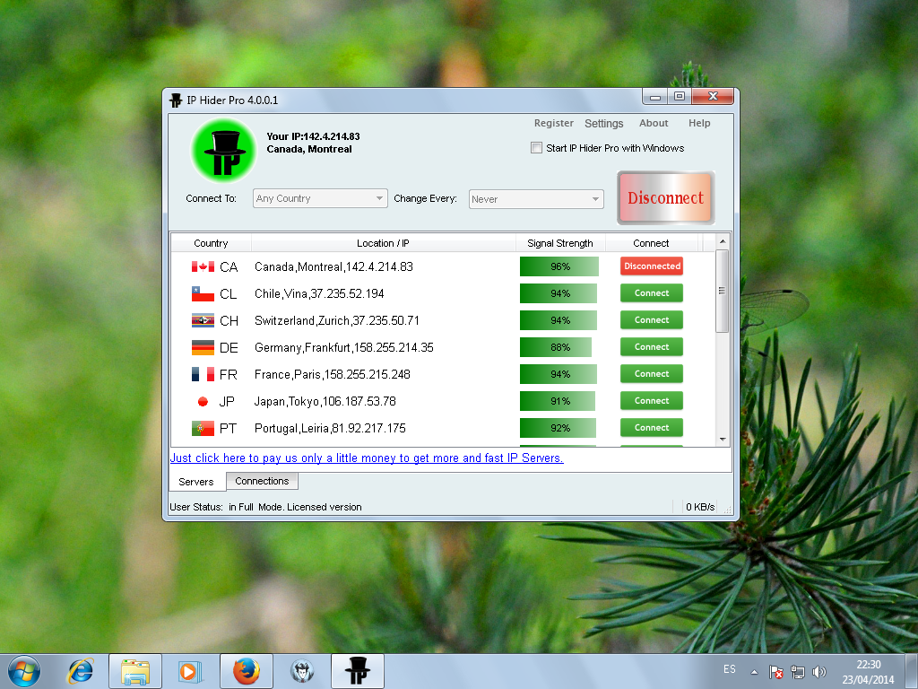Click the IP Hider Pro title bar icon

[x=176, y=100]
